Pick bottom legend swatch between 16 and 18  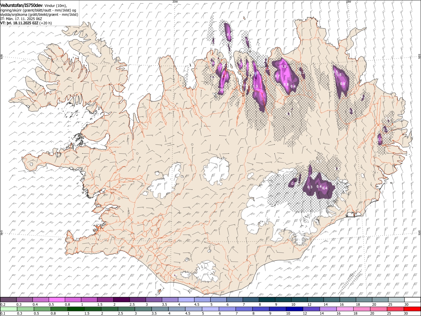tap(345, 309)
